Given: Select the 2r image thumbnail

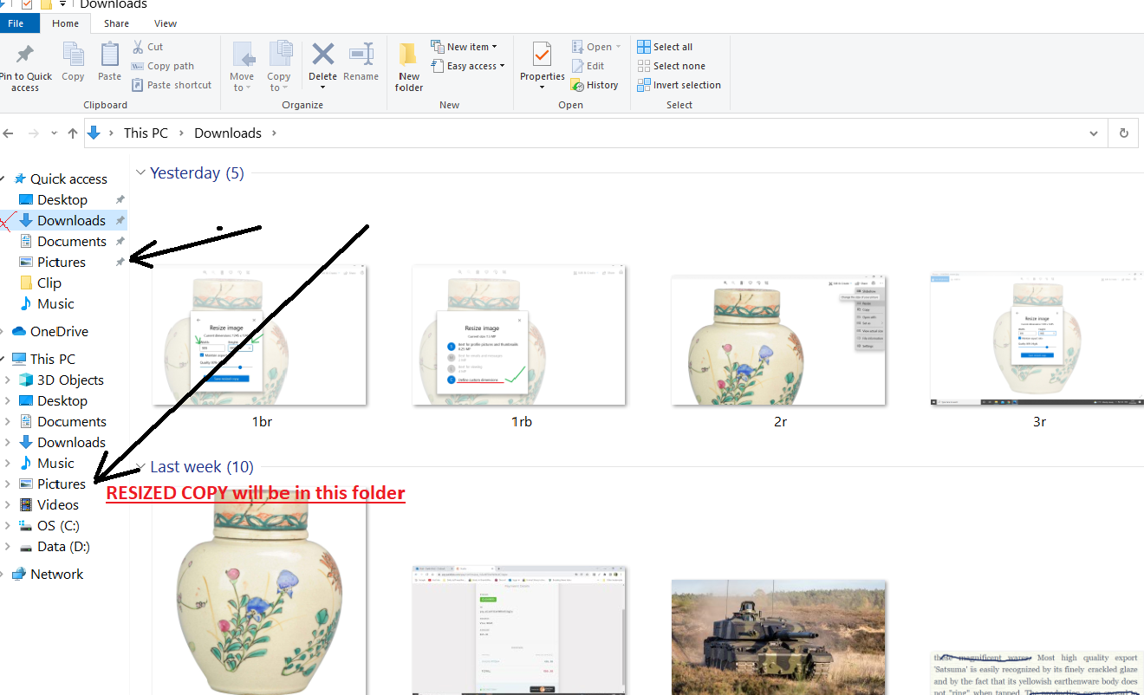Looking at the screenshot, I should (x=778, y=340).
